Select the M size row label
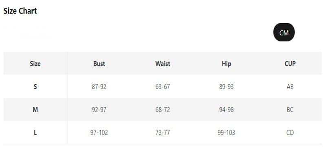Image resolution: width=326 pixels, height=163 pixels. coord(35,110)
